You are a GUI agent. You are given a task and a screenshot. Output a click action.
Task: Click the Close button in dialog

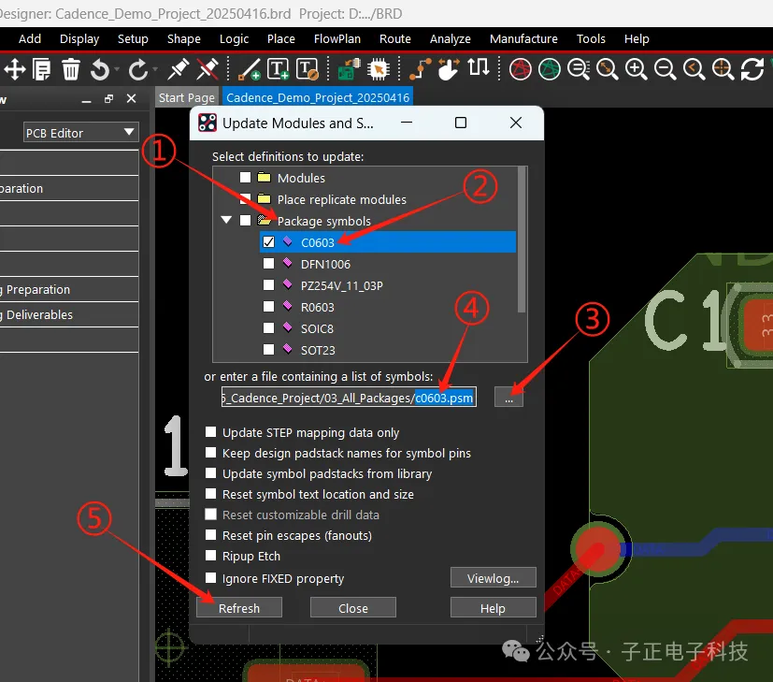pos(353,608)
